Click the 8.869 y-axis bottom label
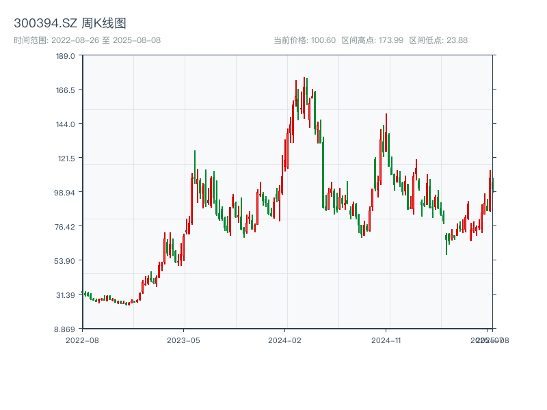547x410 pixels. pyautogui.click(x=66, y=329)
